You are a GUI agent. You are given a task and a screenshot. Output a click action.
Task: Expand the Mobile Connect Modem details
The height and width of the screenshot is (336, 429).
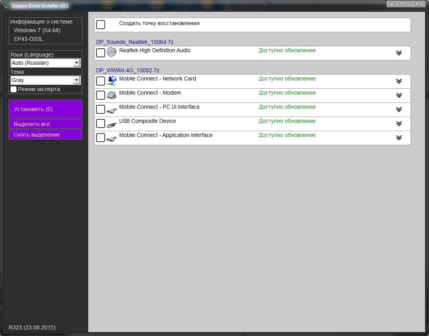(399, 95)
